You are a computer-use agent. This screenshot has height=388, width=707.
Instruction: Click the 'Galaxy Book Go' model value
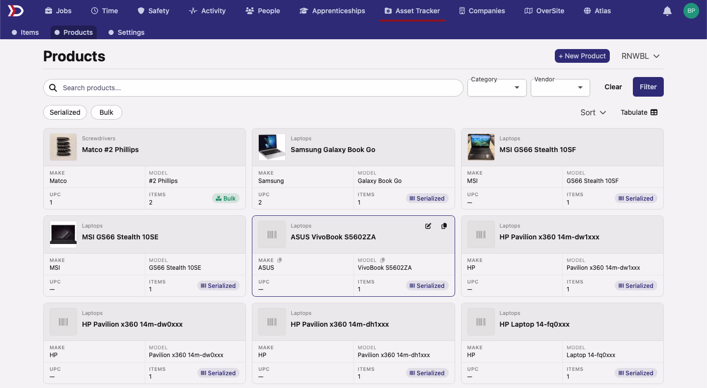[x=380, y=181]
